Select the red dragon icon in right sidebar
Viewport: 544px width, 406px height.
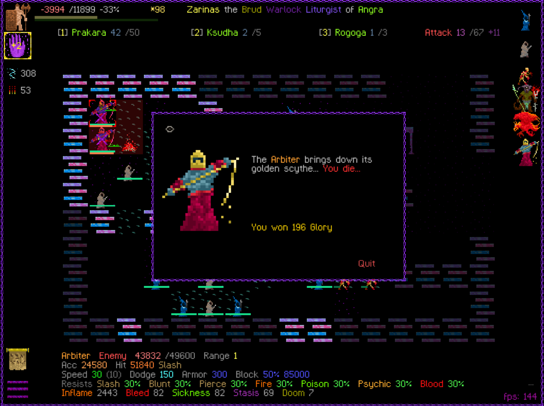pos(526,125)
